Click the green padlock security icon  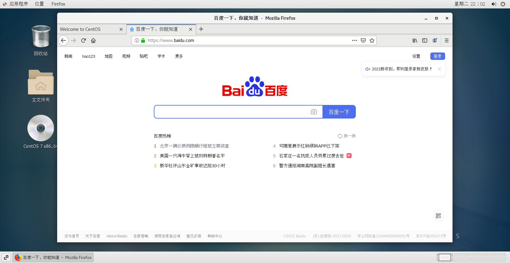tap(143, 40)
